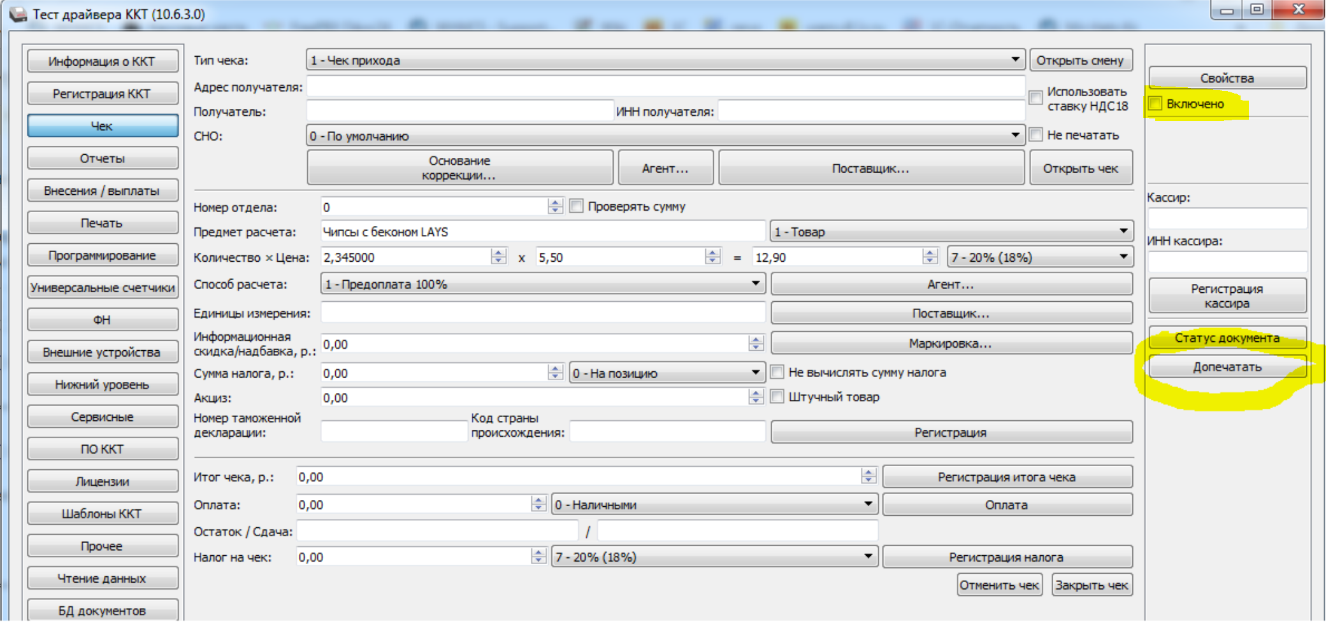Image resolution: width=1326 pixels, height=624 pixels.
Task: Click the Открыть смену button
Action: [1080, 60]
